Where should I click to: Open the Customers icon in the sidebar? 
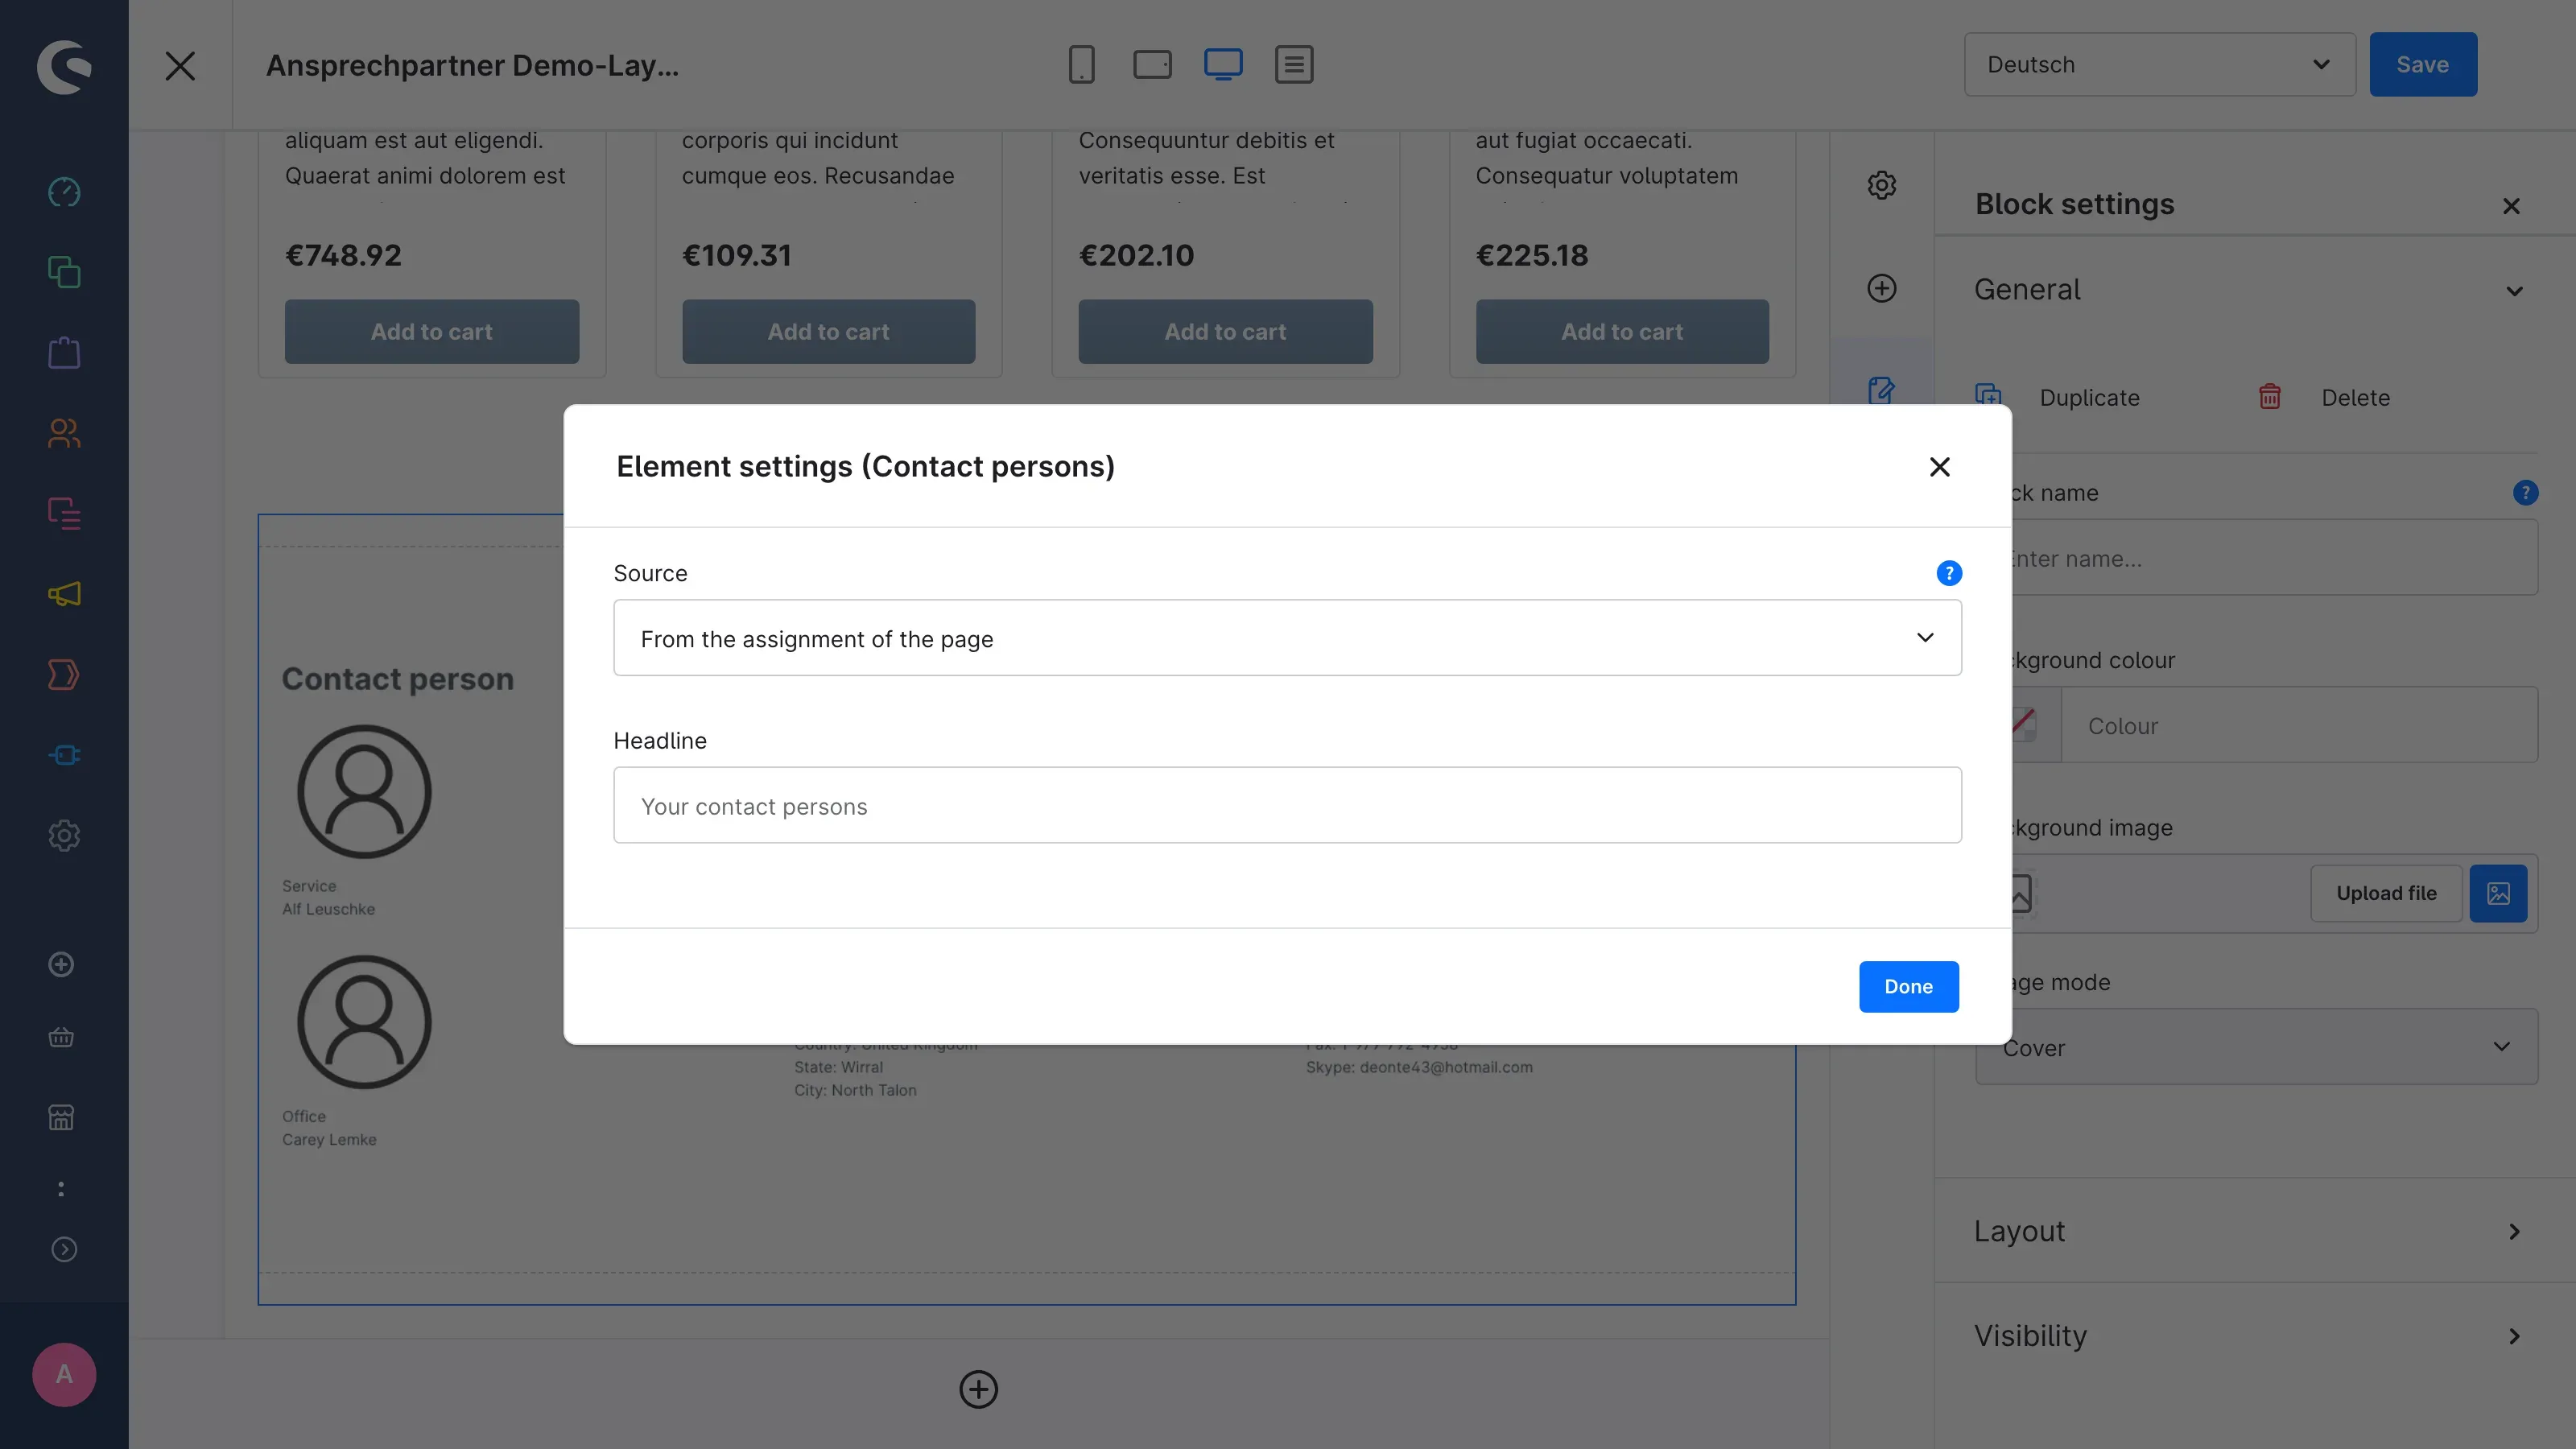click(64, 433)
